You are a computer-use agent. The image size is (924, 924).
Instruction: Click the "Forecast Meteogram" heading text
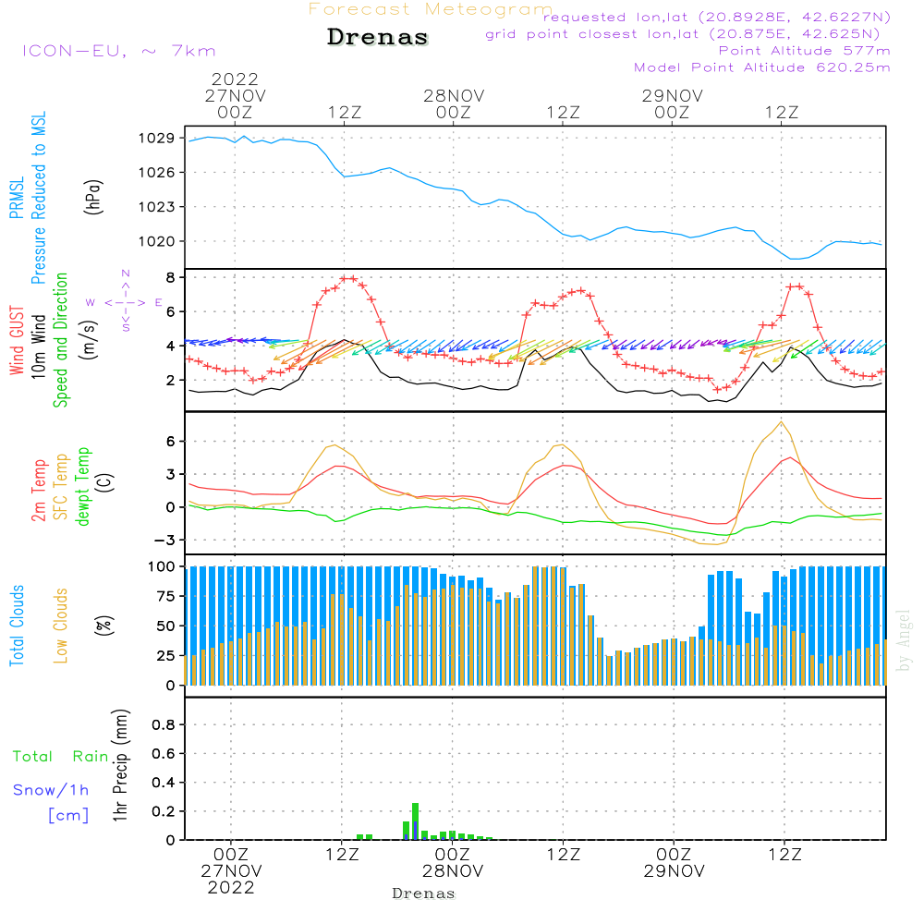coord(431,9)
